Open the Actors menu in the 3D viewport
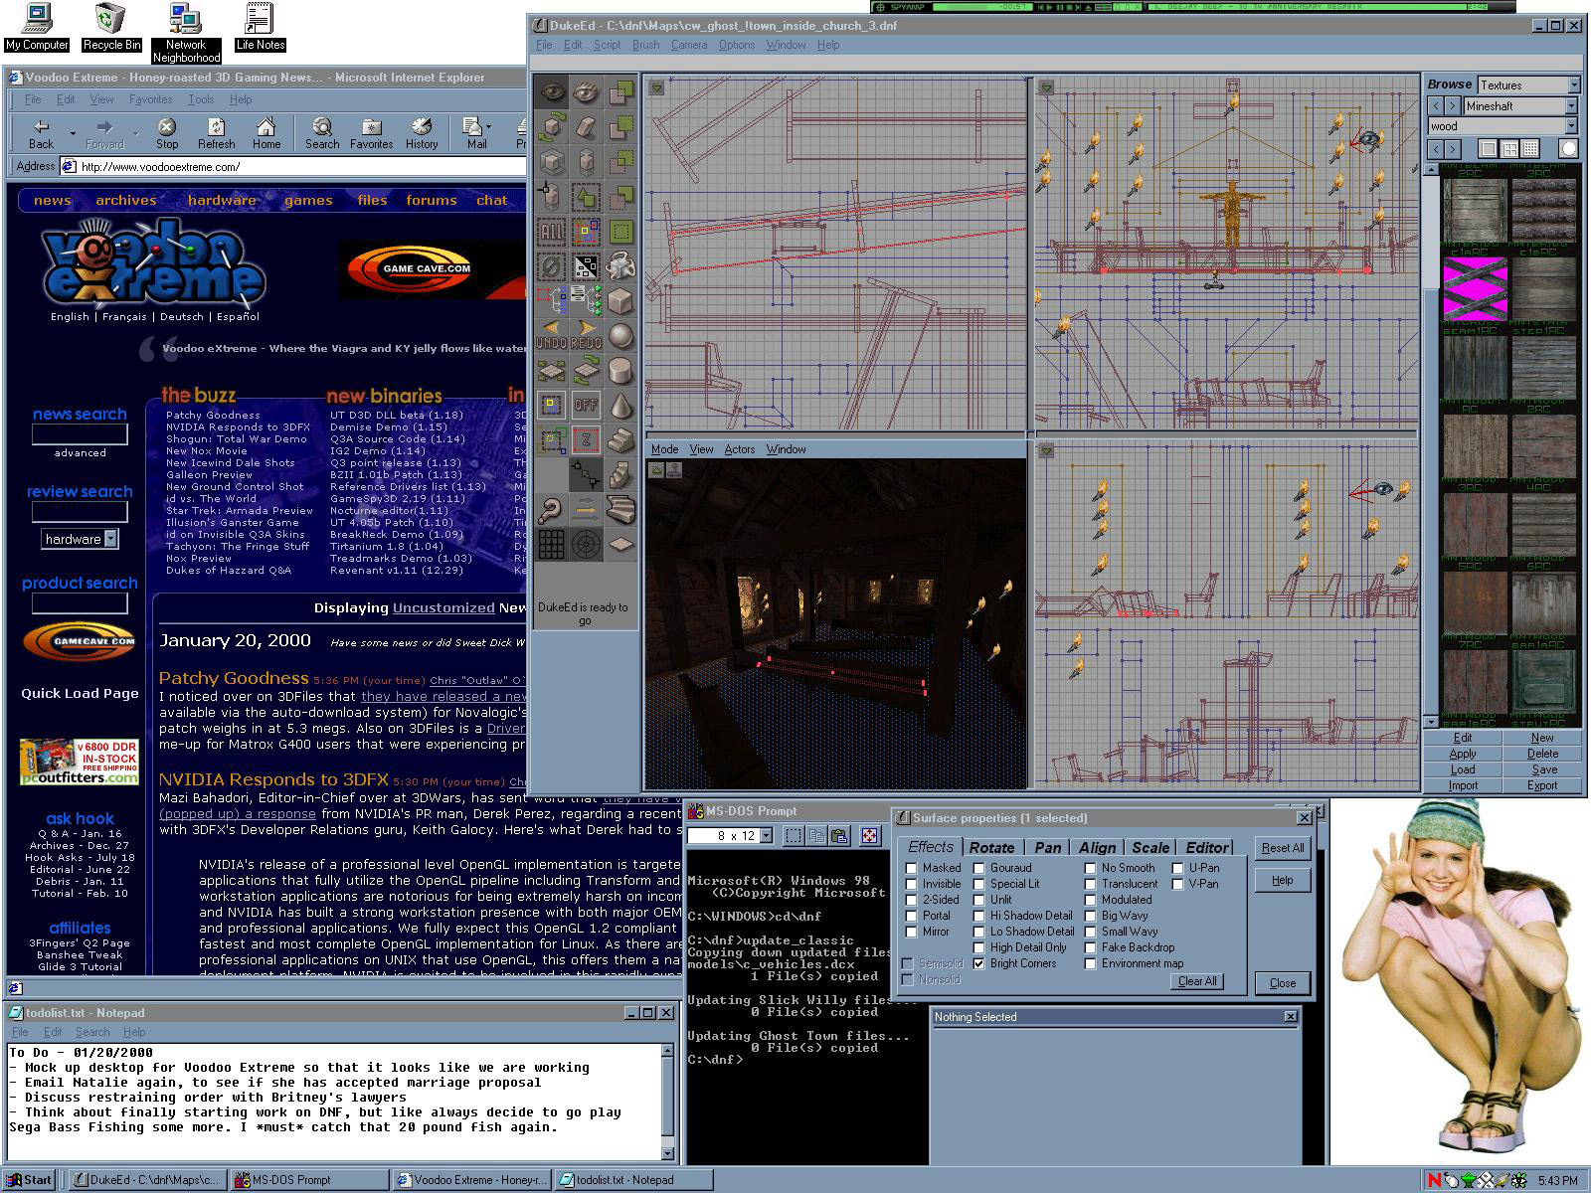 click(x=739, y=449)
